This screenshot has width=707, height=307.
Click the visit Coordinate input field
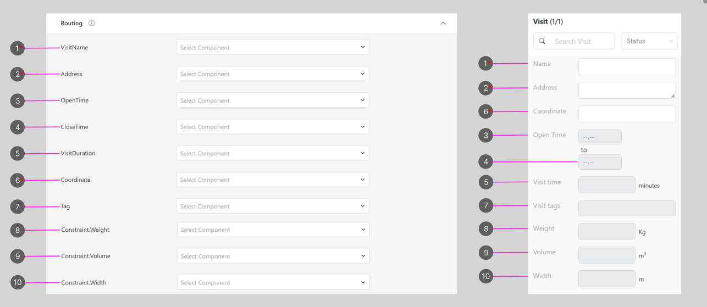(627, 114)
